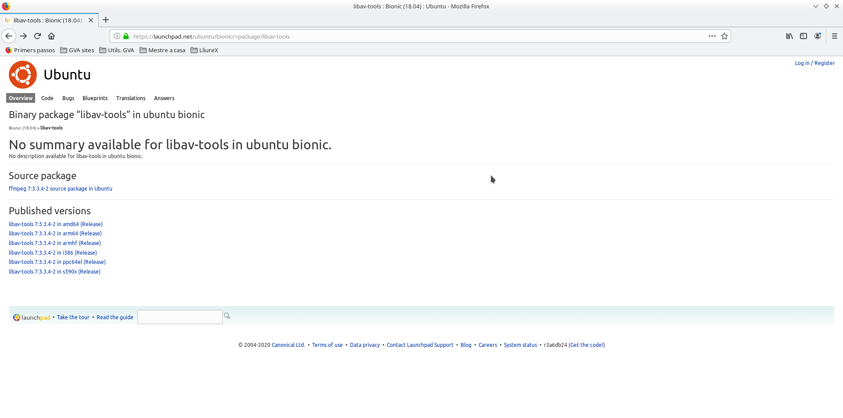Image resolution: width=843 pixels, height=418 pixels.
Task: Open the Firefox account icon
Action: [818, 36]
